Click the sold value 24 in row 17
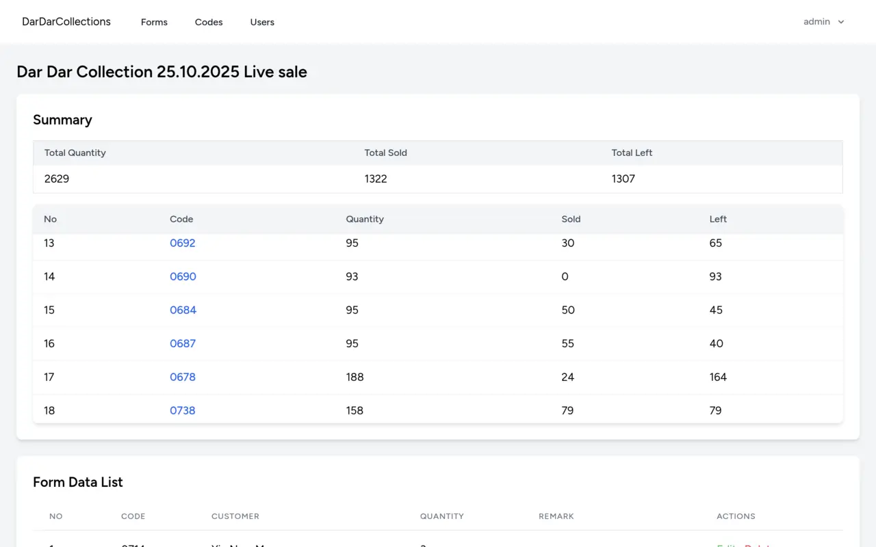The height and width of the screenshot is (547, 876). click(x=568, y=377)
